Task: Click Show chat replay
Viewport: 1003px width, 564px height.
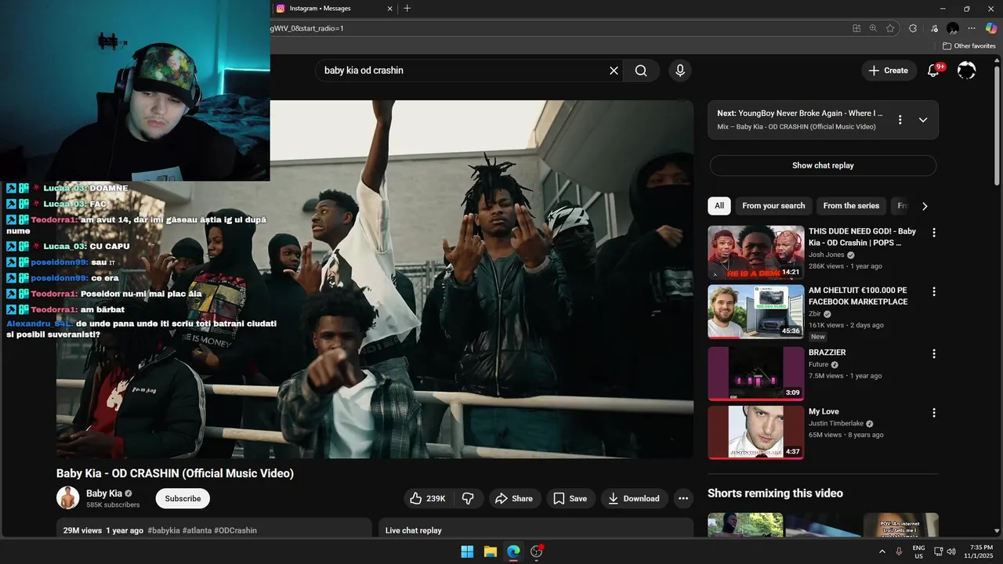Action: tap(823, 165)
